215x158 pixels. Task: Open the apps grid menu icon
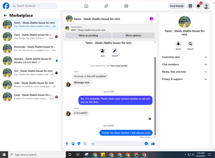pyautogui.click(x=190, y=6)
